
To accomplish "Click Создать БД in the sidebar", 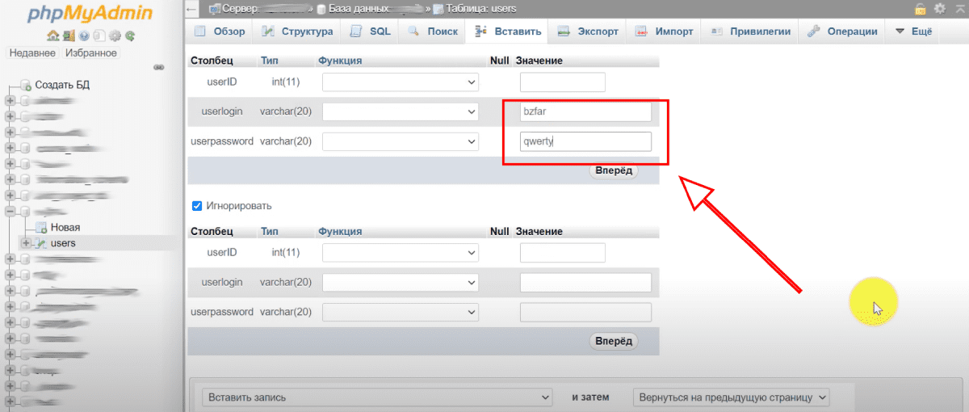I will point(61,85).
